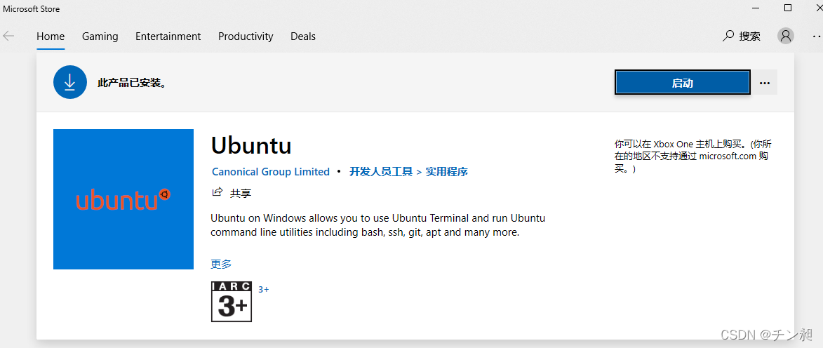Expand description with 更多 link
Viewport: 823px width, 348px height.
click(x=221, y=264)
